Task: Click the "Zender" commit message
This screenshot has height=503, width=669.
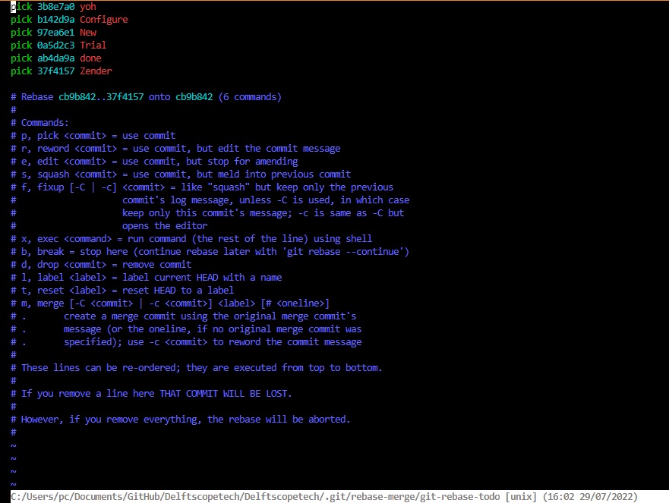Action: point(96,71)
